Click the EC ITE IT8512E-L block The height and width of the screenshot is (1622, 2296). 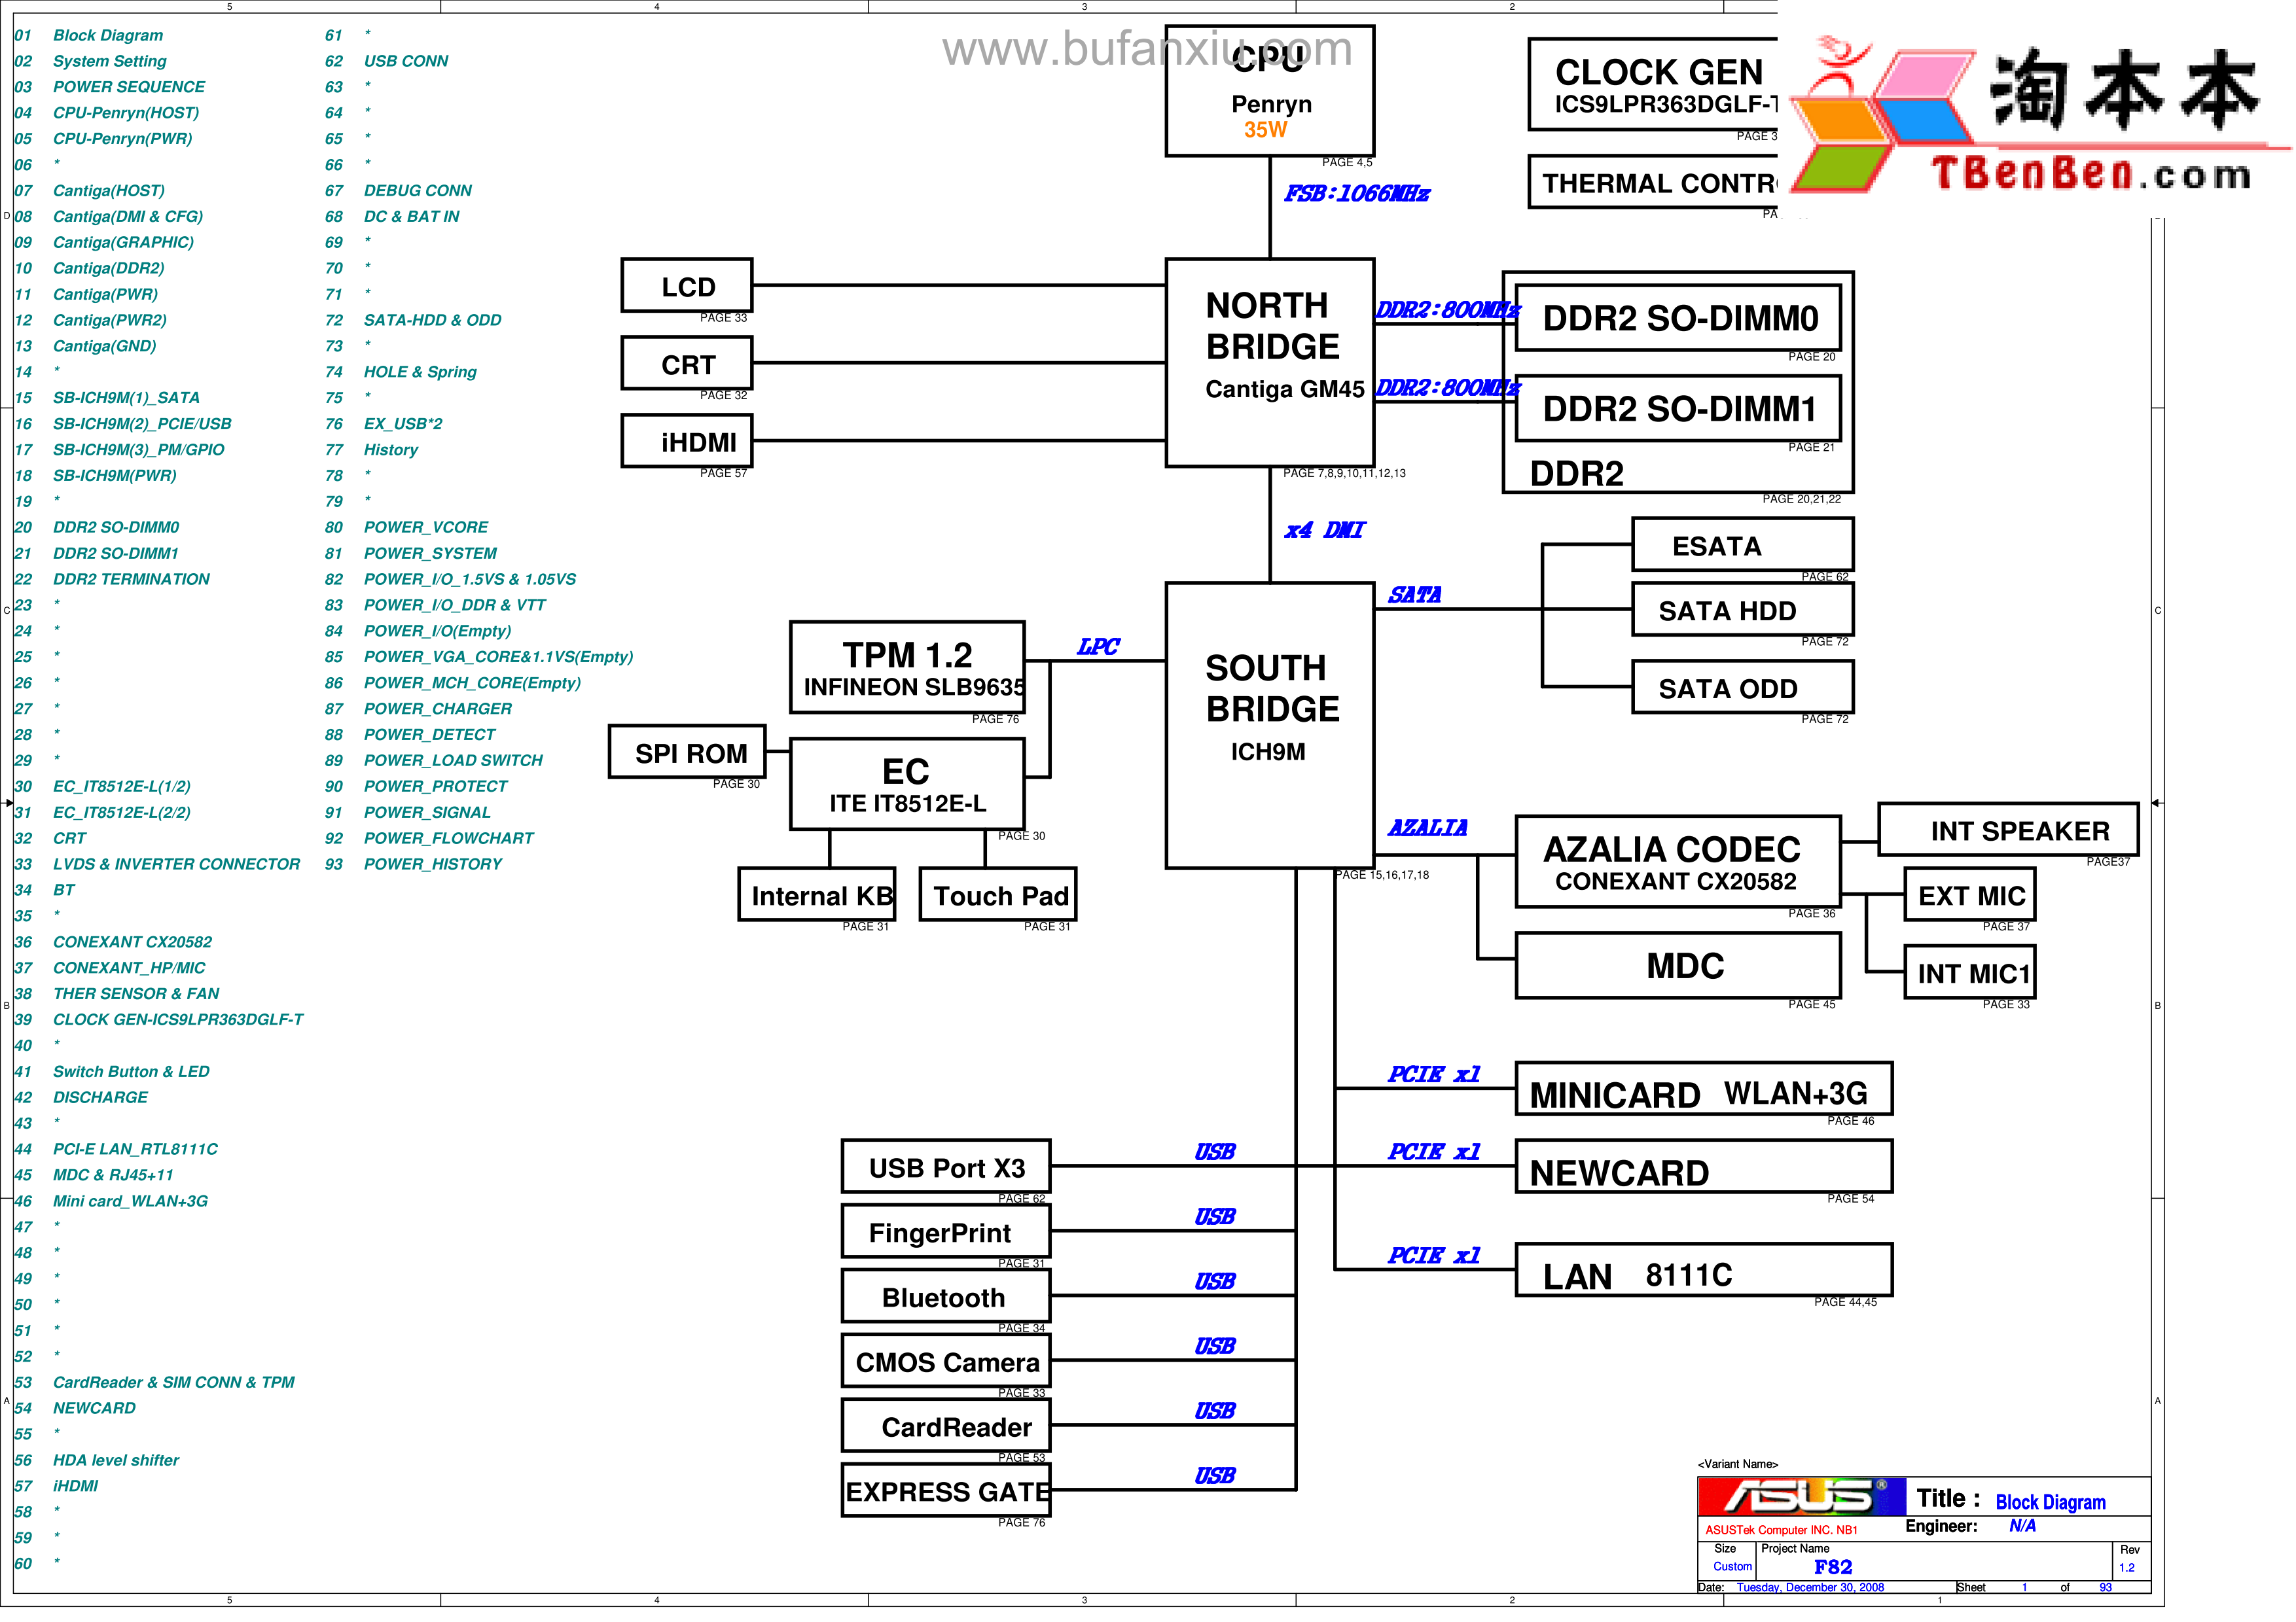pyautogui.click(x=907, y=785)
